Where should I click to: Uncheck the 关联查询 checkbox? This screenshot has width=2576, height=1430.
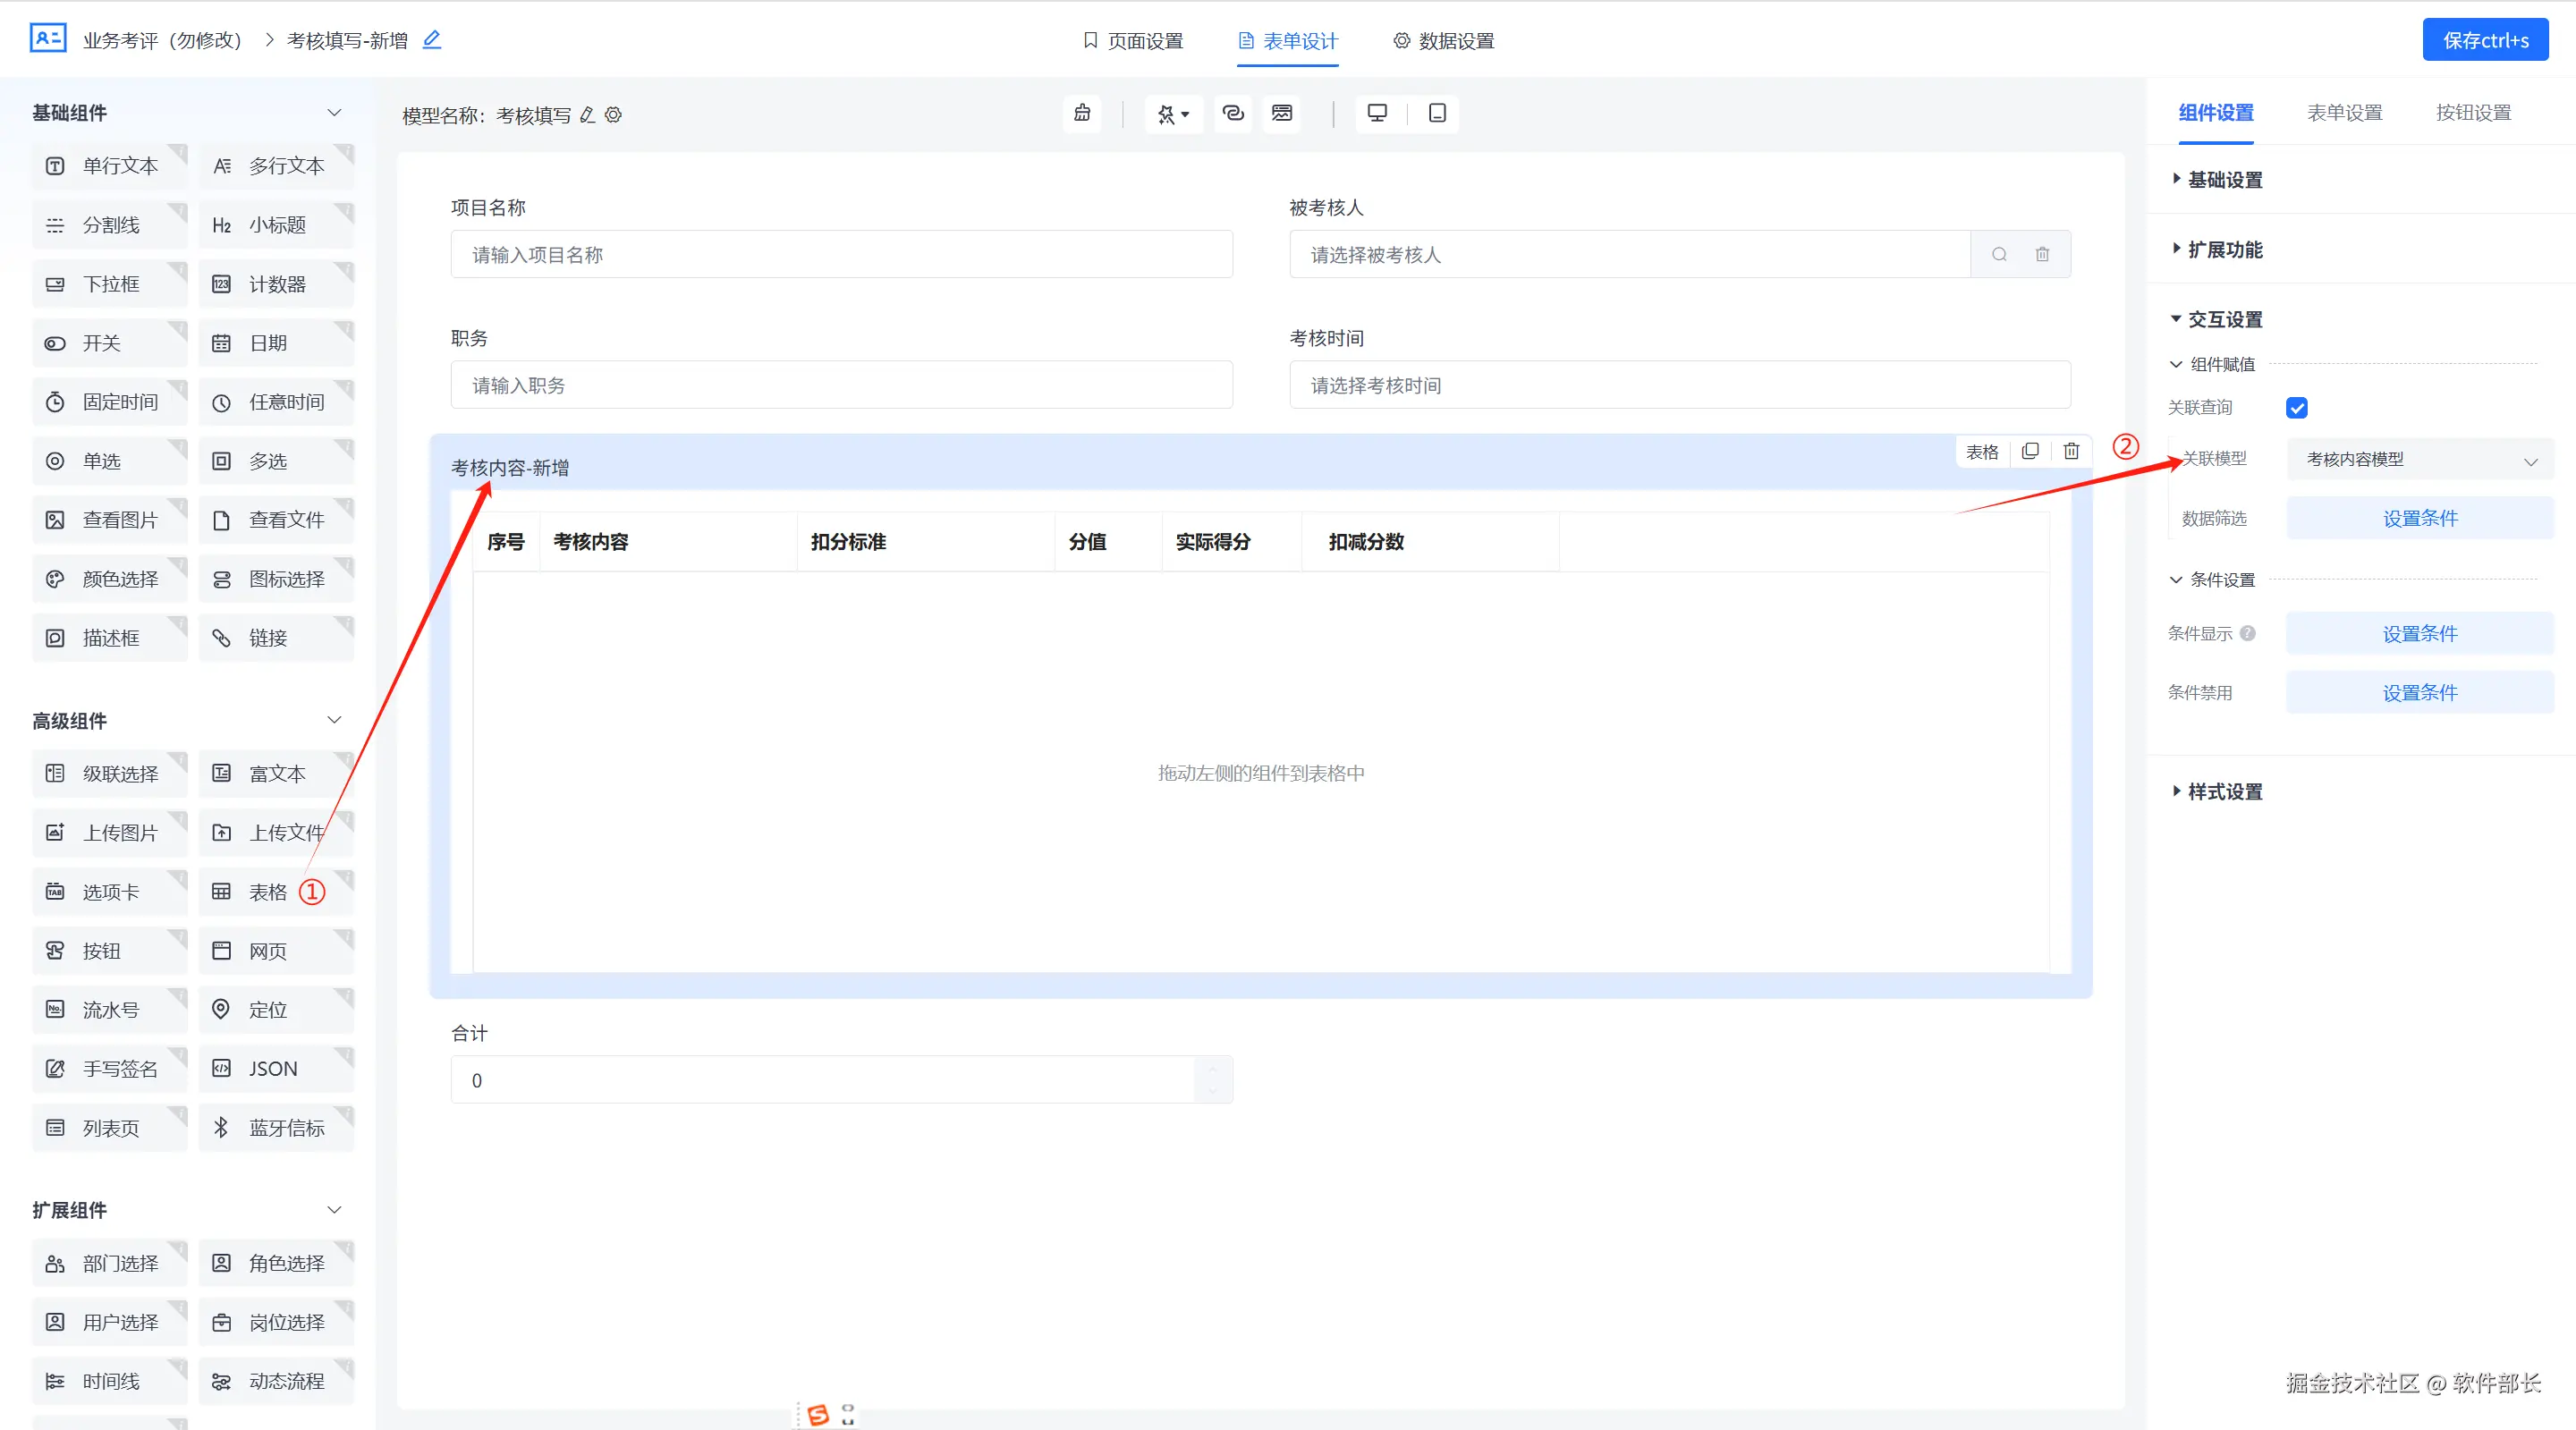point(2297,407)
